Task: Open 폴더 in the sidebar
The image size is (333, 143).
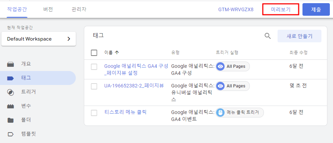Action: point(26,120)
